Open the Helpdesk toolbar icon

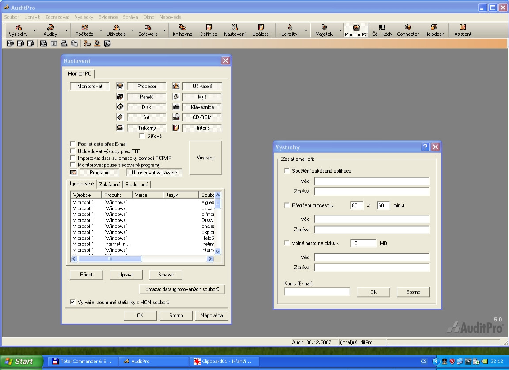pos(434,30)
